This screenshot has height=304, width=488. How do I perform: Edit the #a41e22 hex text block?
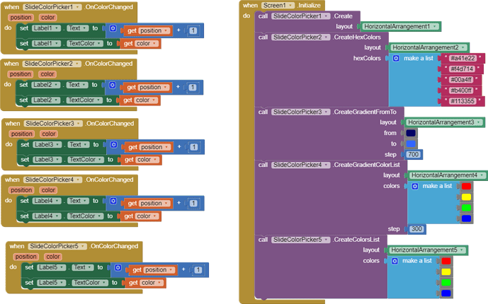[463, 58]
